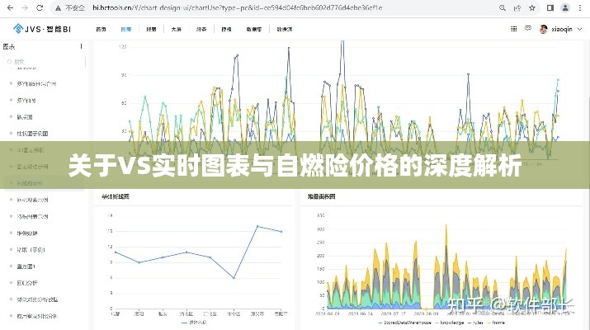Toggle the StoredDataWarehouse legend series
Viewport: 590px width, 330px height.
point(404,323)
